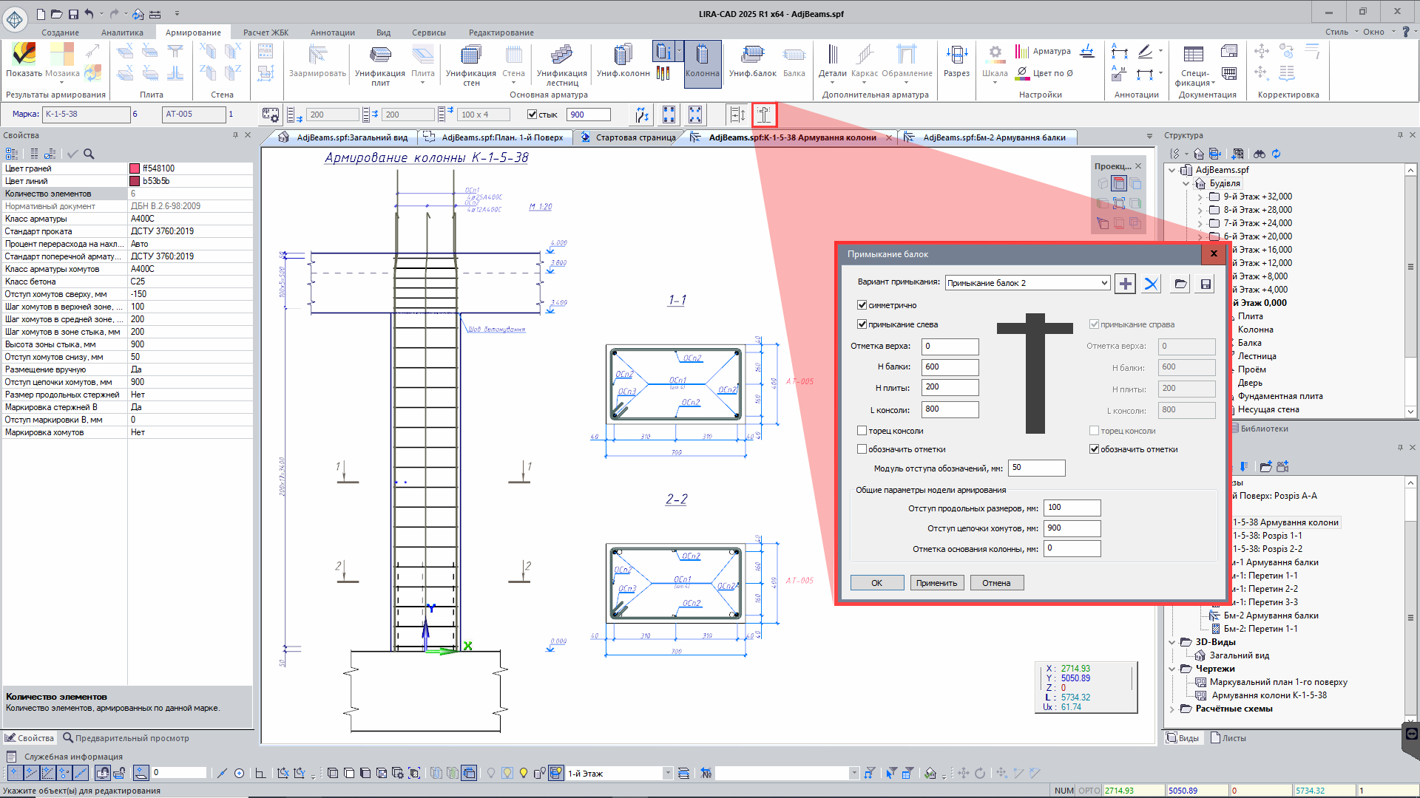This screenshot has width=1420, height=798.
Task: Toggle the симметрично checkbox
Action: [862, 304]
